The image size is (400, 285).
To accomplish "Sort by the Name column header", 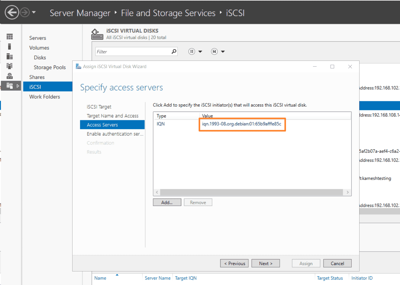I will click(100, 278).
